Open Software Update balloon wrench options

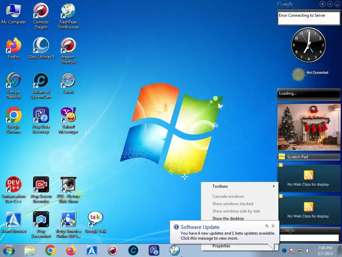tap(267, 226)
